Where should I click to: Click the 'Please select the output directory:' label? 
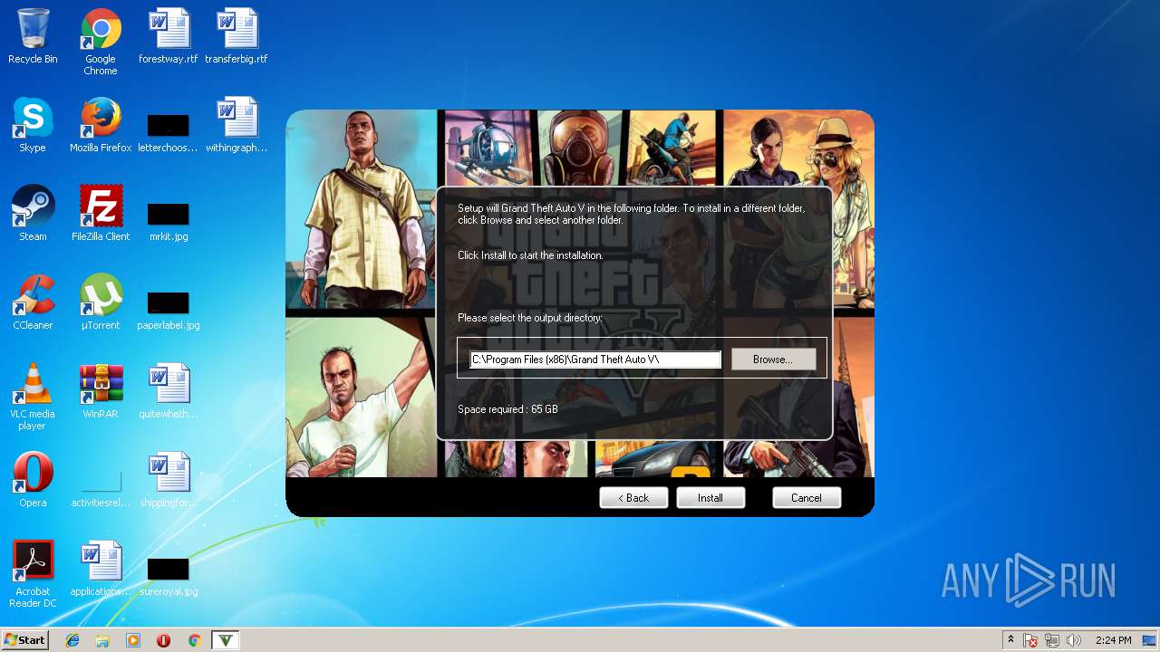tap(529, 318)
